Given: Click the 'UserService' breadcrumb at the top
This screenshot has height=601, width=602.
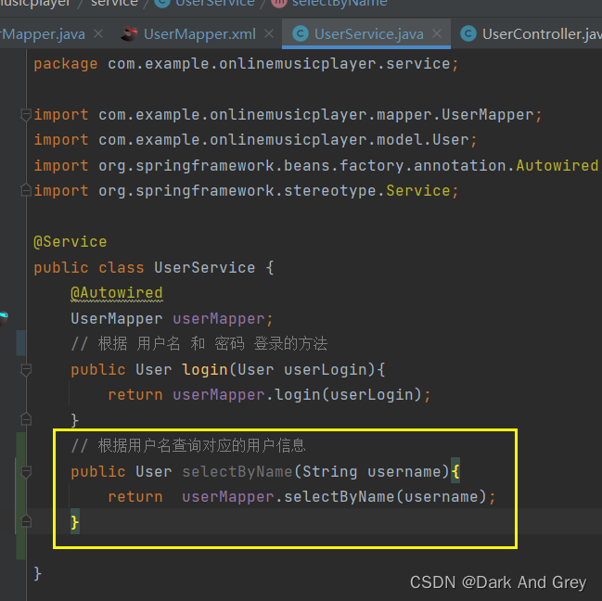Looking at the screenshot, I should (215, 4).
